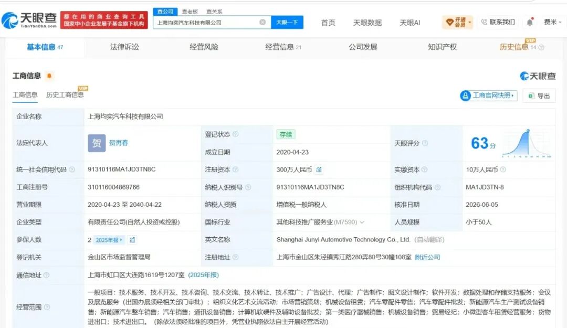Click the 联系我们 link
567x328 pixels.
(498, 22)
